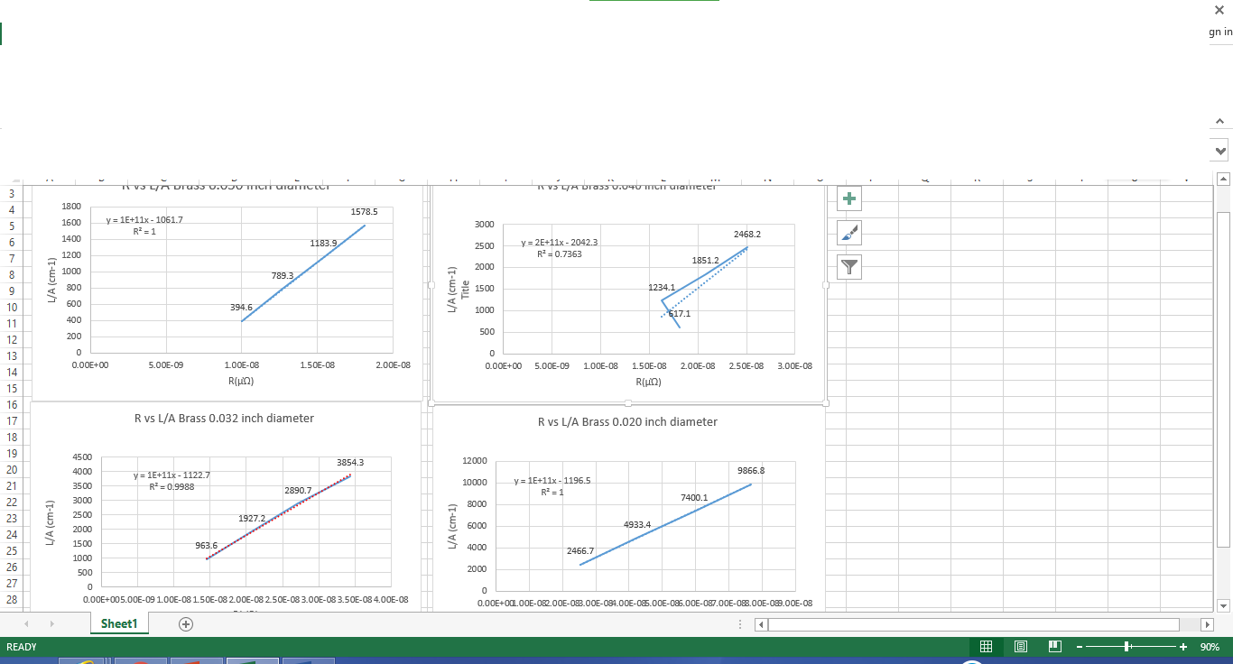Select data label 2466.7
This screenshot has height=664, width=1233.
pyautogui.click(x=580, y=550)
